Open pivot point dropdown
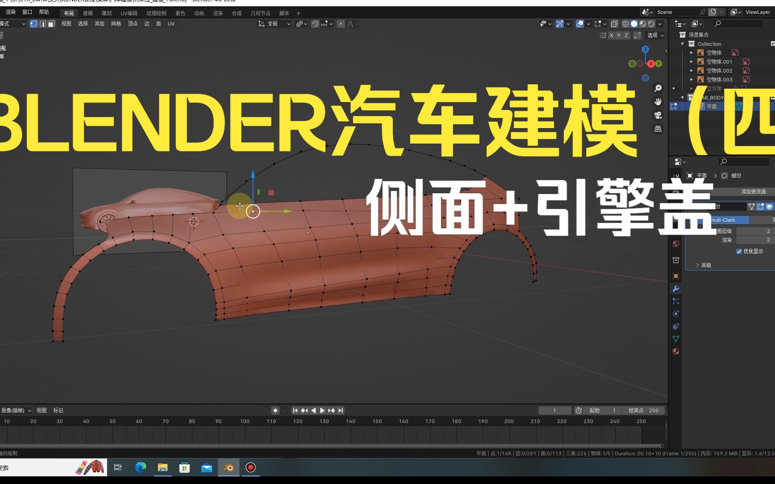Viewport: 775px width, 484px height. point(301,24)
